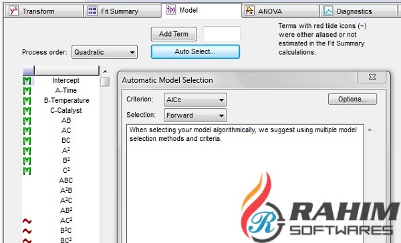Go to the Diagnostics tab
401x243 pixels.
(358, 11)
